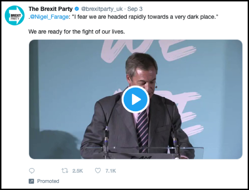249x190 pixels.
Task: Click the quote text about a dark place
Action: pos(143,17)
